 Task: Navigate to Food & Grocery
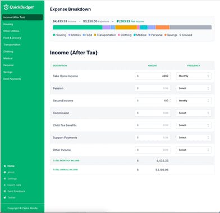click(x=12, y=38)
